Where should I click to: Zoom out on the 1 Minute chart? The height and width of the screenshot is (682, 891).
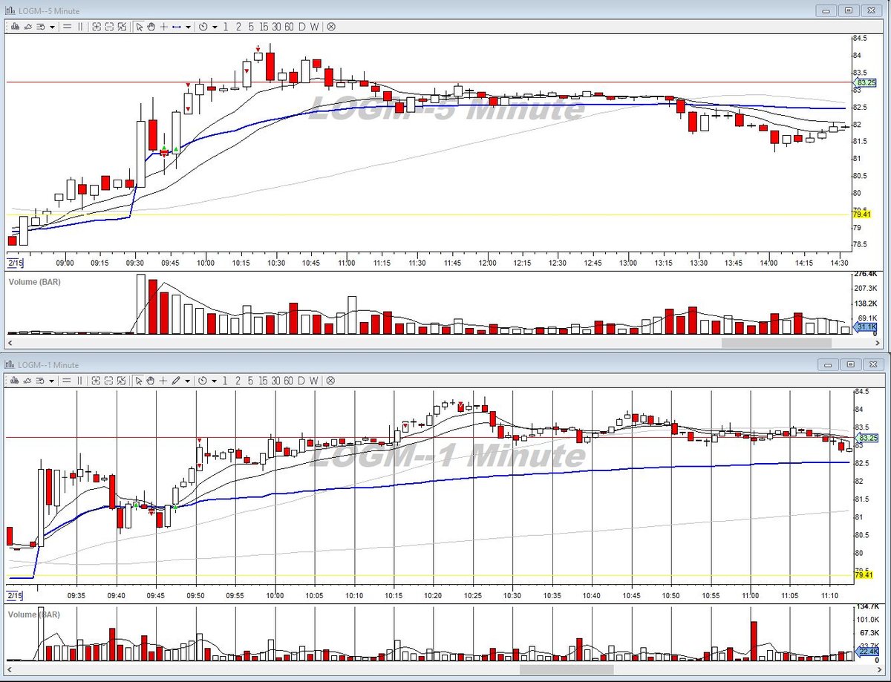tap(109, 380)
